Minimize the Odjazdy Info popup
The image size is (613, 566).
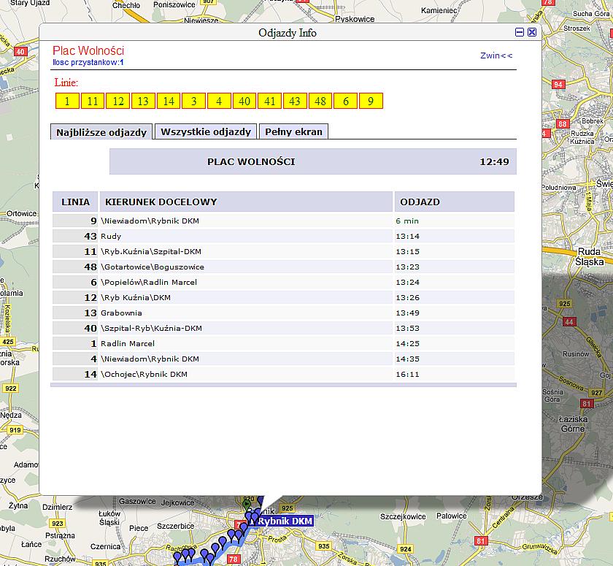[x=519, y=32]
